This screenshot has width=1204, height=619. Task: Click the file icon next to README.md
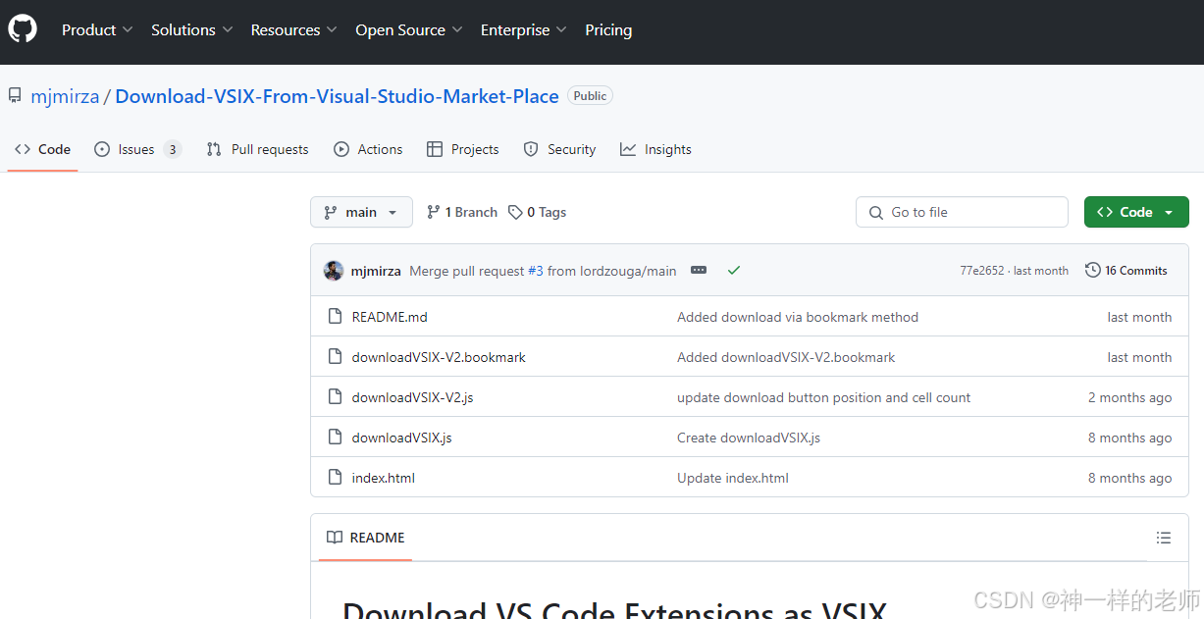pyautogui.click(x=335, y=317)
